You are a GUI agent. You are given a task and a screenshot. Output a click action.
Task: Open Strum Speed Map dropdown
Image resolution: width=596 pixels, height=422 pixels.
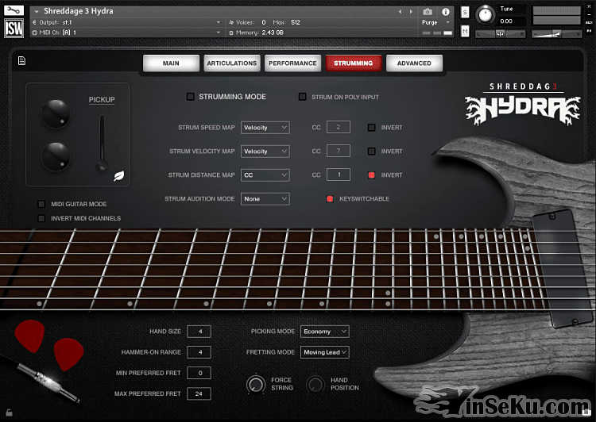(265, 128)
